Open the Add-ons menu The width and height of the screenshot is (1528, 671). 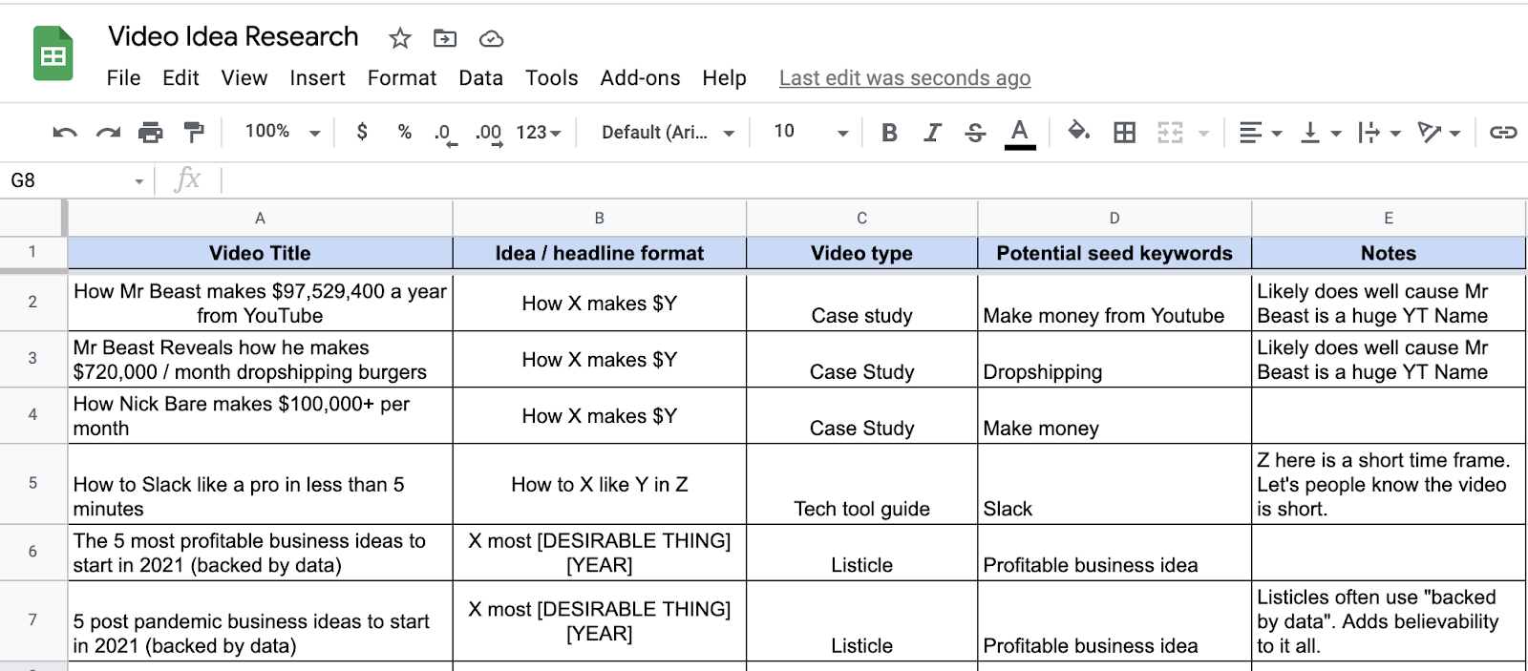(640, 78)
